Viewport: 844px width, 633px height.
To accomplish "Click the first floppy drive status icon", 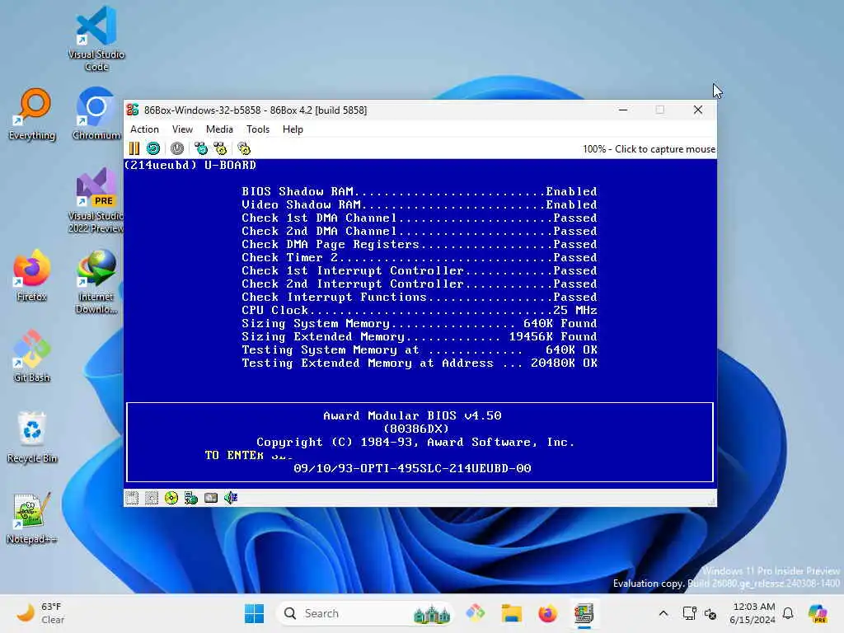I will click(132, 498).
